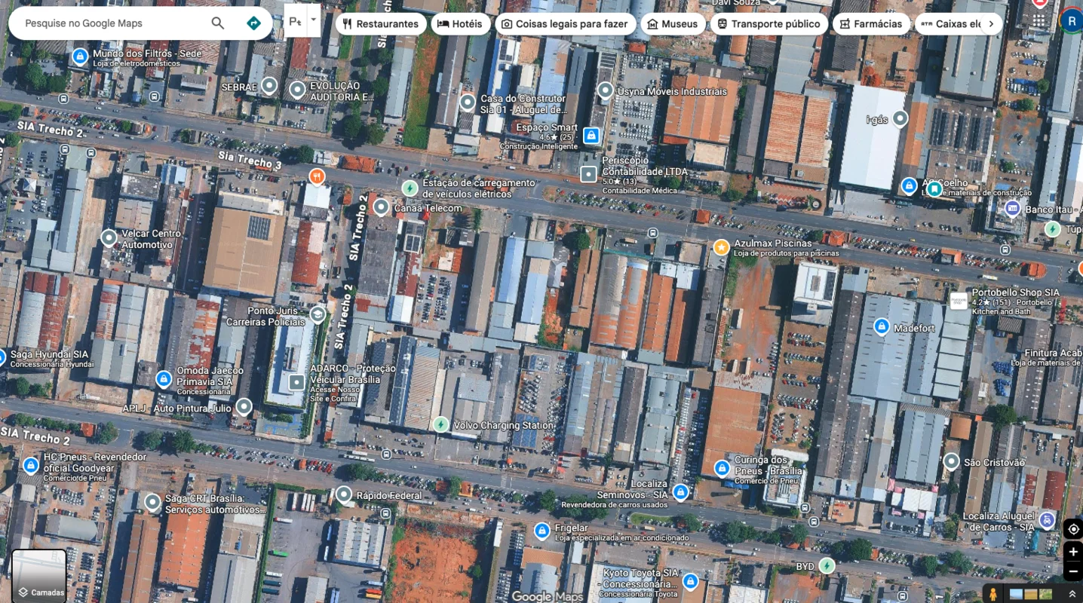The width and height of the screenshot is (1083, 603).
Task: Open the Mundo dos Filtros pin
Action: [80, 56]
